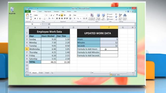Screen dimensions: 166x93
Task: Click the Save icon in quick access toolbar
Action: (x=29, y=9)
